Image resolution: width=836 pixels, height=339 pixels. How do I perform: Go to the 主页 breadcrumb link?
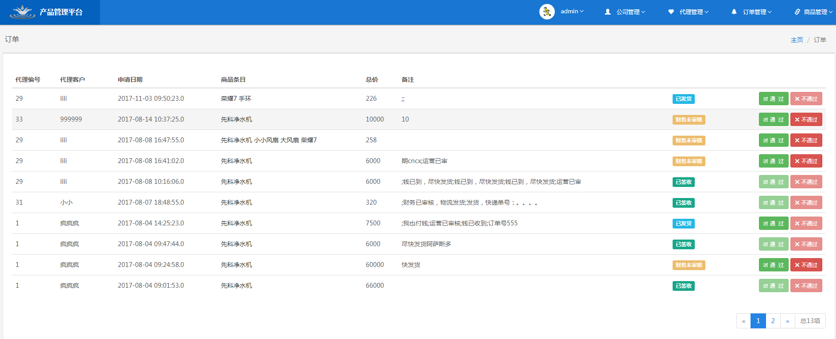point(797,40)
